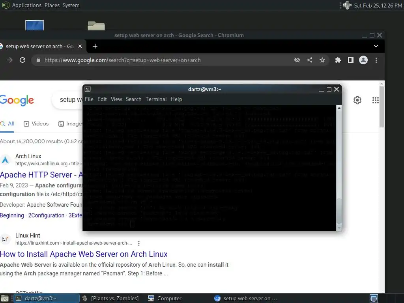Select the All search tab
This screenshot has height=303, width=404.
[7, 123]
